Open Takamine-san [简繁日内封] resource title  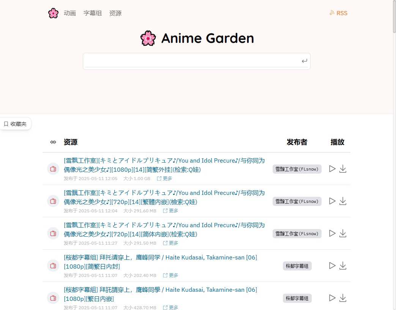[x=160, y=262]
